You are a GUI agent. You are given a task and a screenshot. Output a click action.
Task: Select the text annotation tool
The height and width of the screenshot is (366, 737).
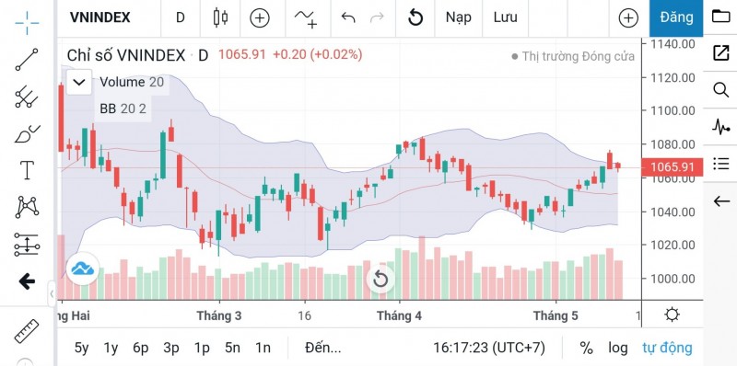pos(27,170)
